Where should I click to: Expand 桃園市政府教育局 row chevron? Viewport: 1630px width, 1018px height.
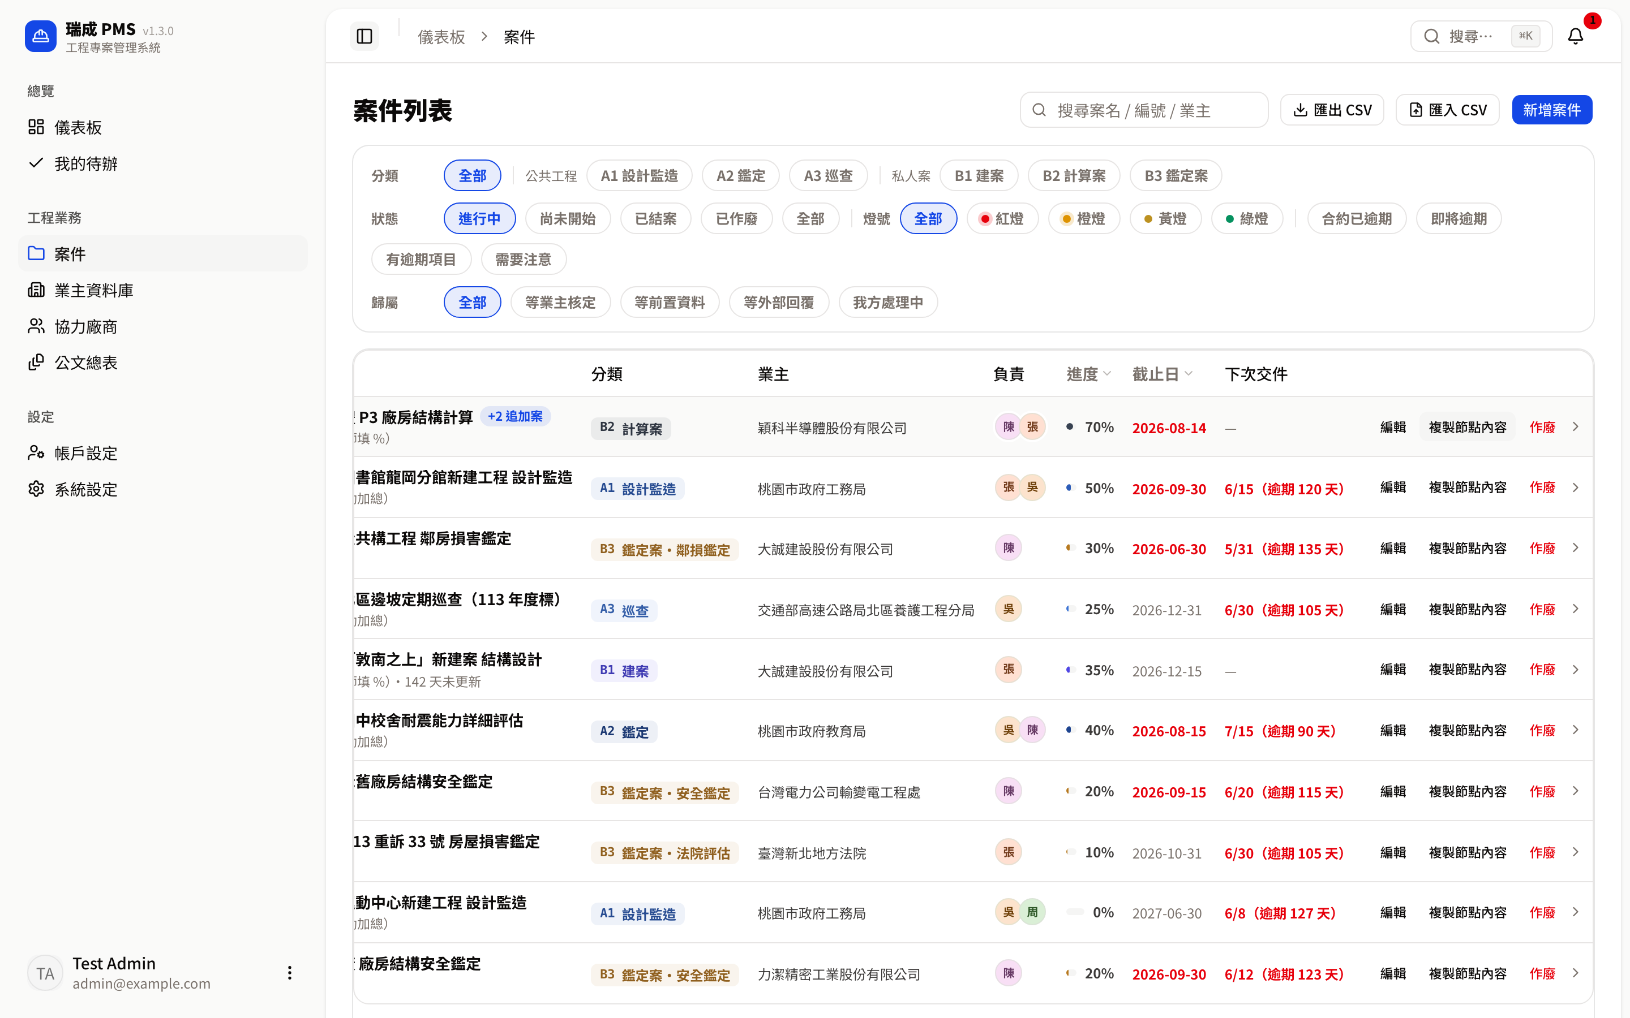coord(1576,731)
